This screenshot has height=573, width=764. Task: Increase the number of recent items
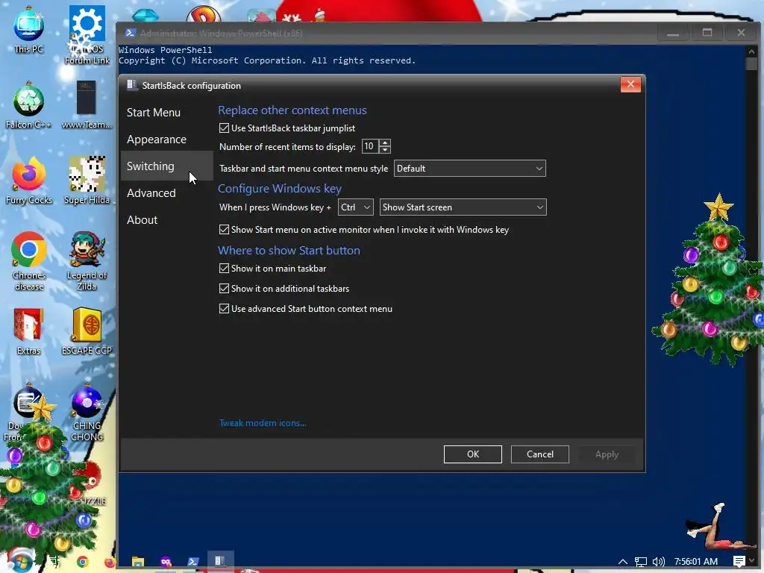pos(385,143)
